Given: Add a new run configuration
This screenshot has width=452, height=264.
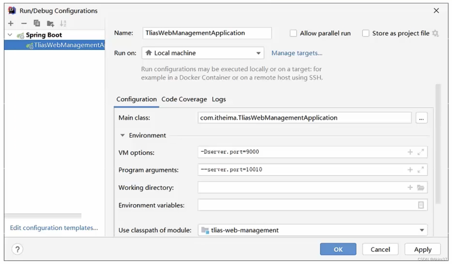Looking at the screenshot, I should pyautogui.click(x=11, y=23).
